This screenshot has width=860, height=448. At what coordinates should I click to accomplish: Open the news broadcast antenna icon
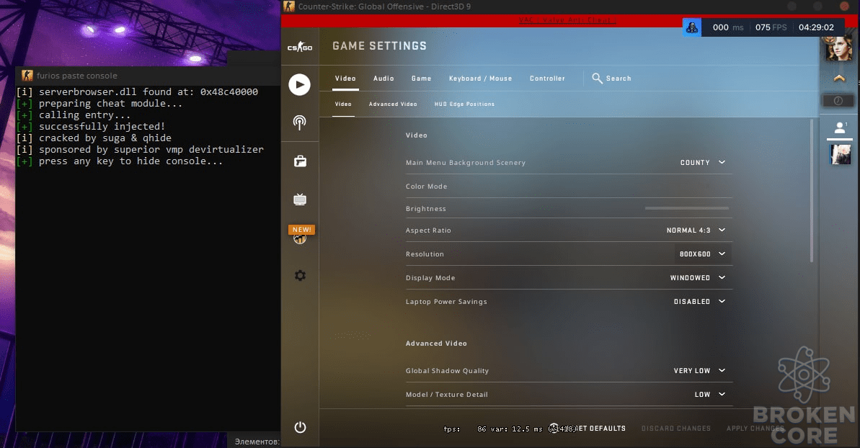[x=299, y=122]
